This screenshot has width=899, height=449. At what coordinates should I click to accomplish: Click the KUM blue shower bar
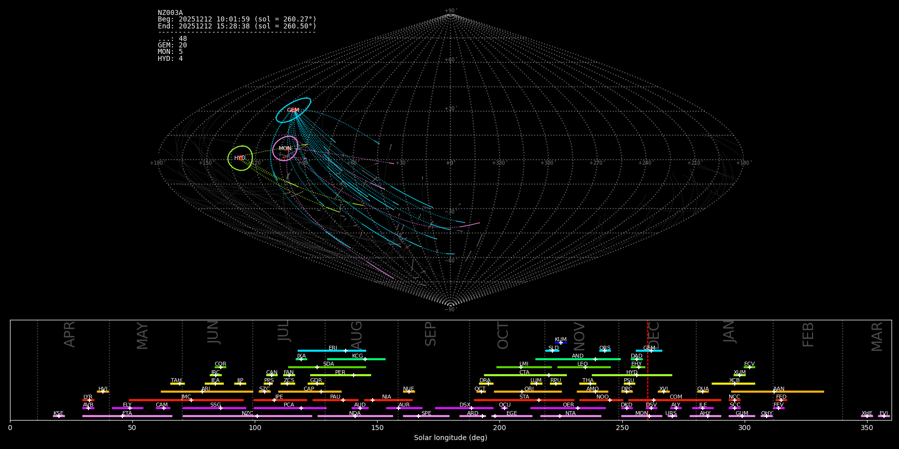click(x=561, y=343)
